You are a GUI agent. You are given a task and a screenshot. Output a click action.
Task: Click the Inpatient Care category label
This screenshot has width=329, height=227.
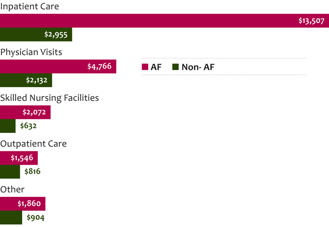click(x=30, y=7)
